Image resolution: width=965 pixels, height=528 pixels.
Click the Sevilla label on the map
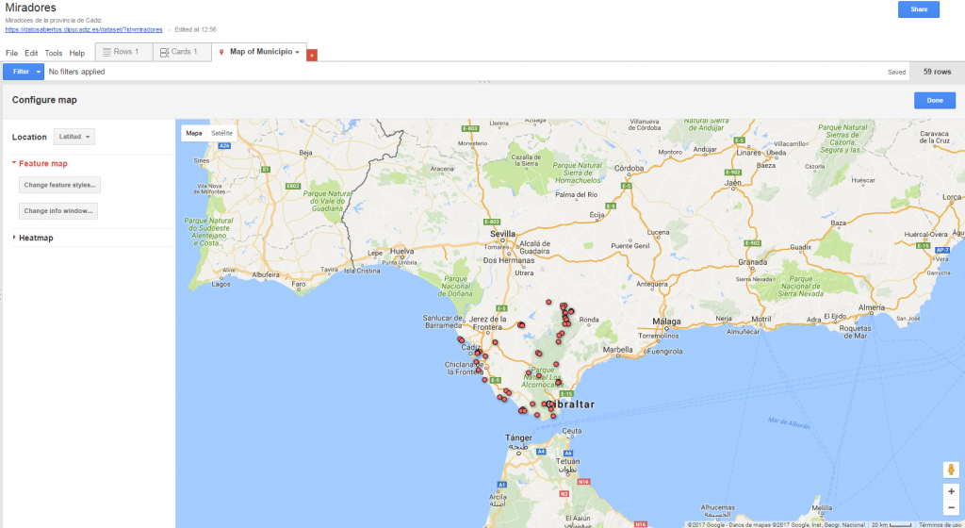pos(503,234)
